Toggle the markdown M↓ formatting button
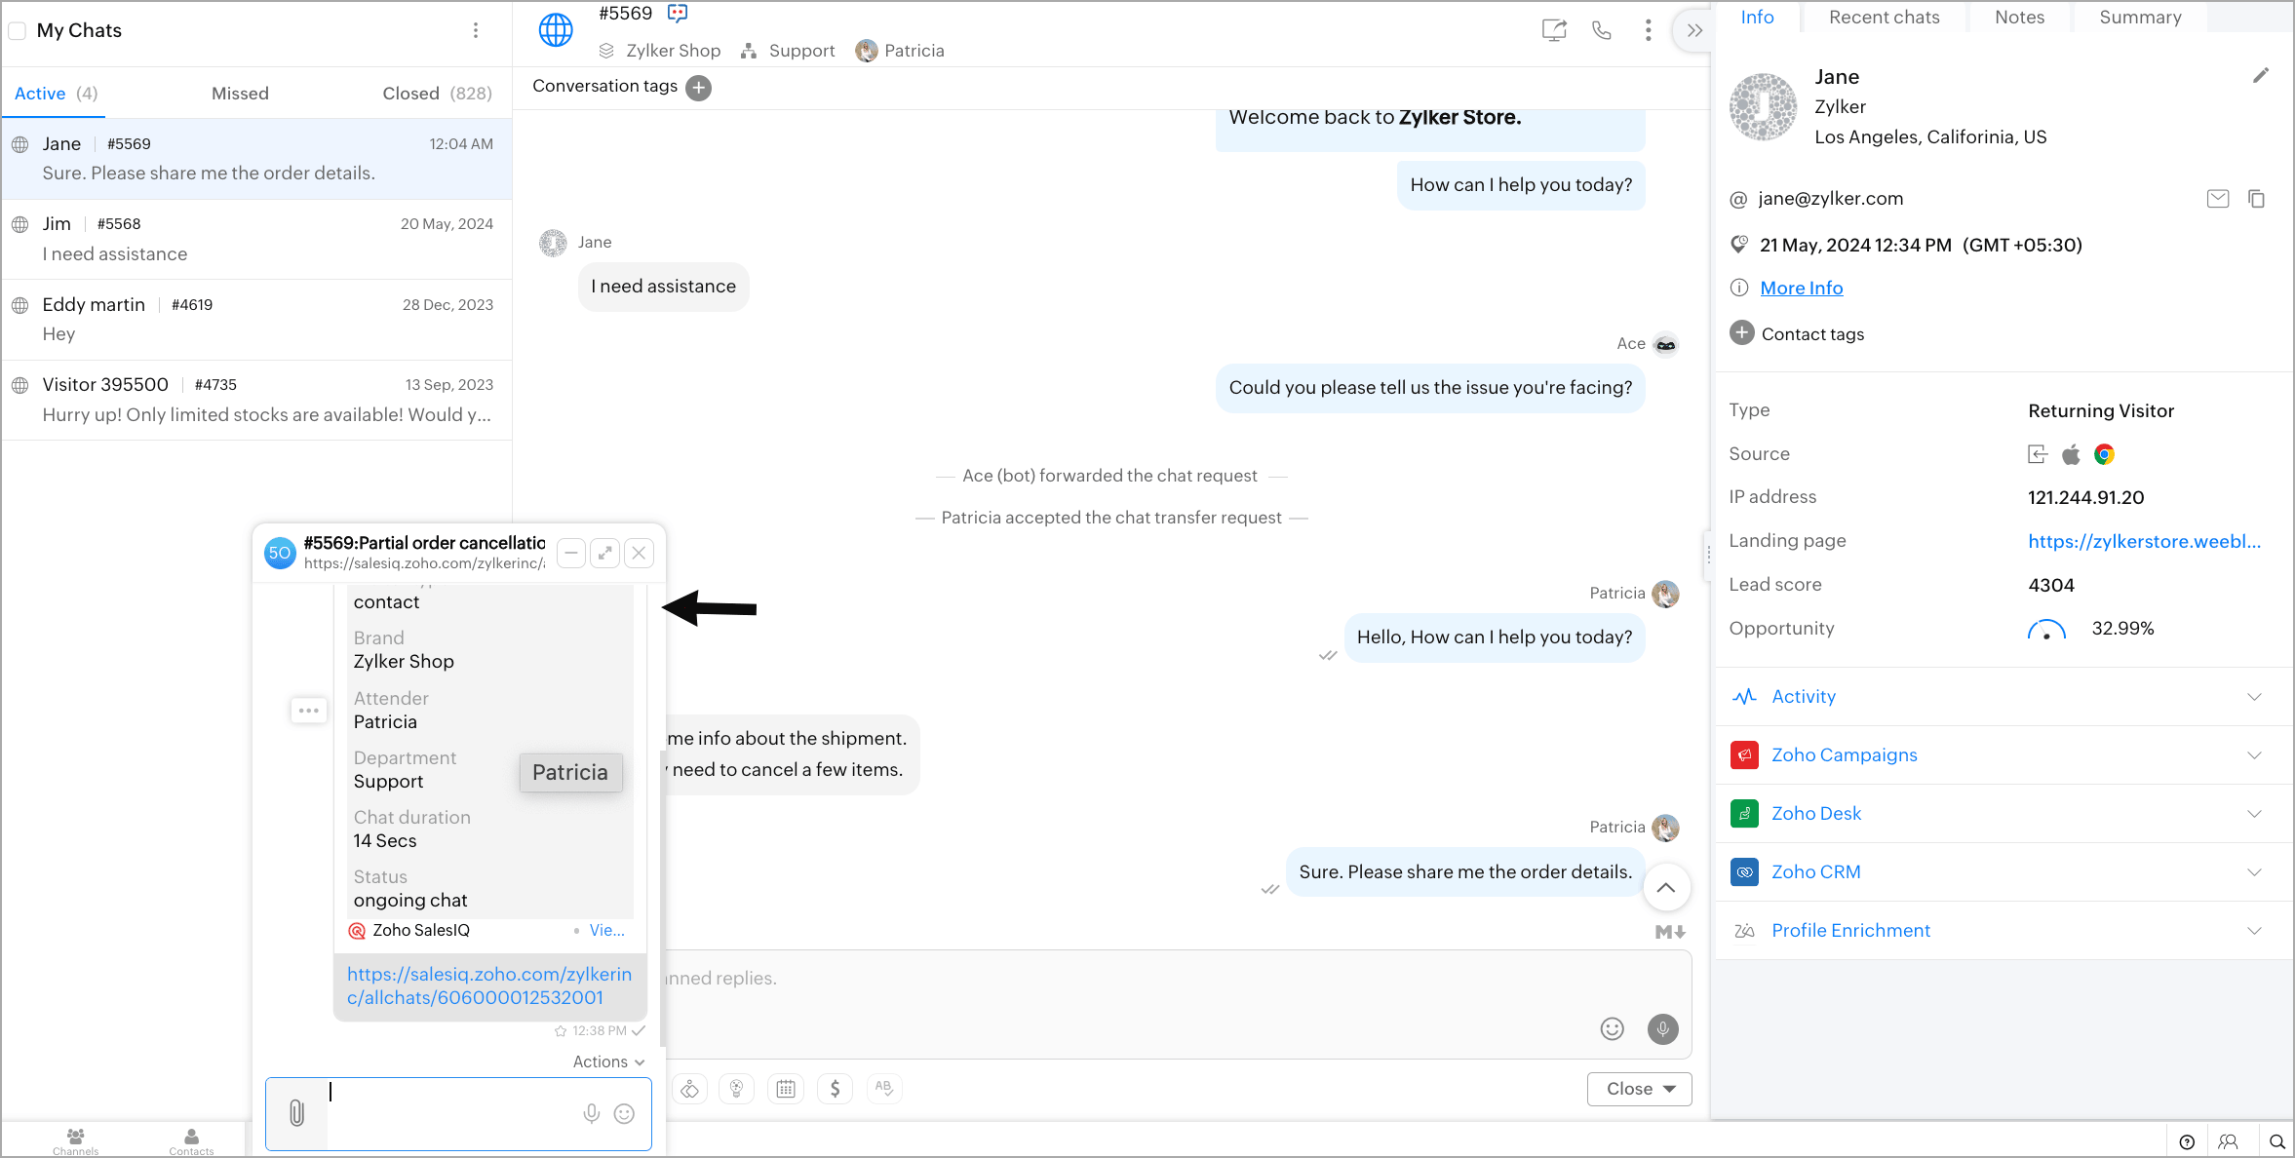Screen dimensions: 2295x1158 point(1670,932)
